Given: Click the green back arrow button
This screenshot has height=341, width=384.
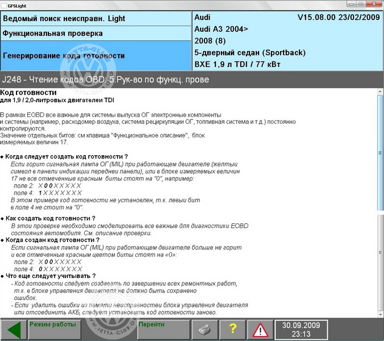Looking at the screenshot, I should pos(14,330).
